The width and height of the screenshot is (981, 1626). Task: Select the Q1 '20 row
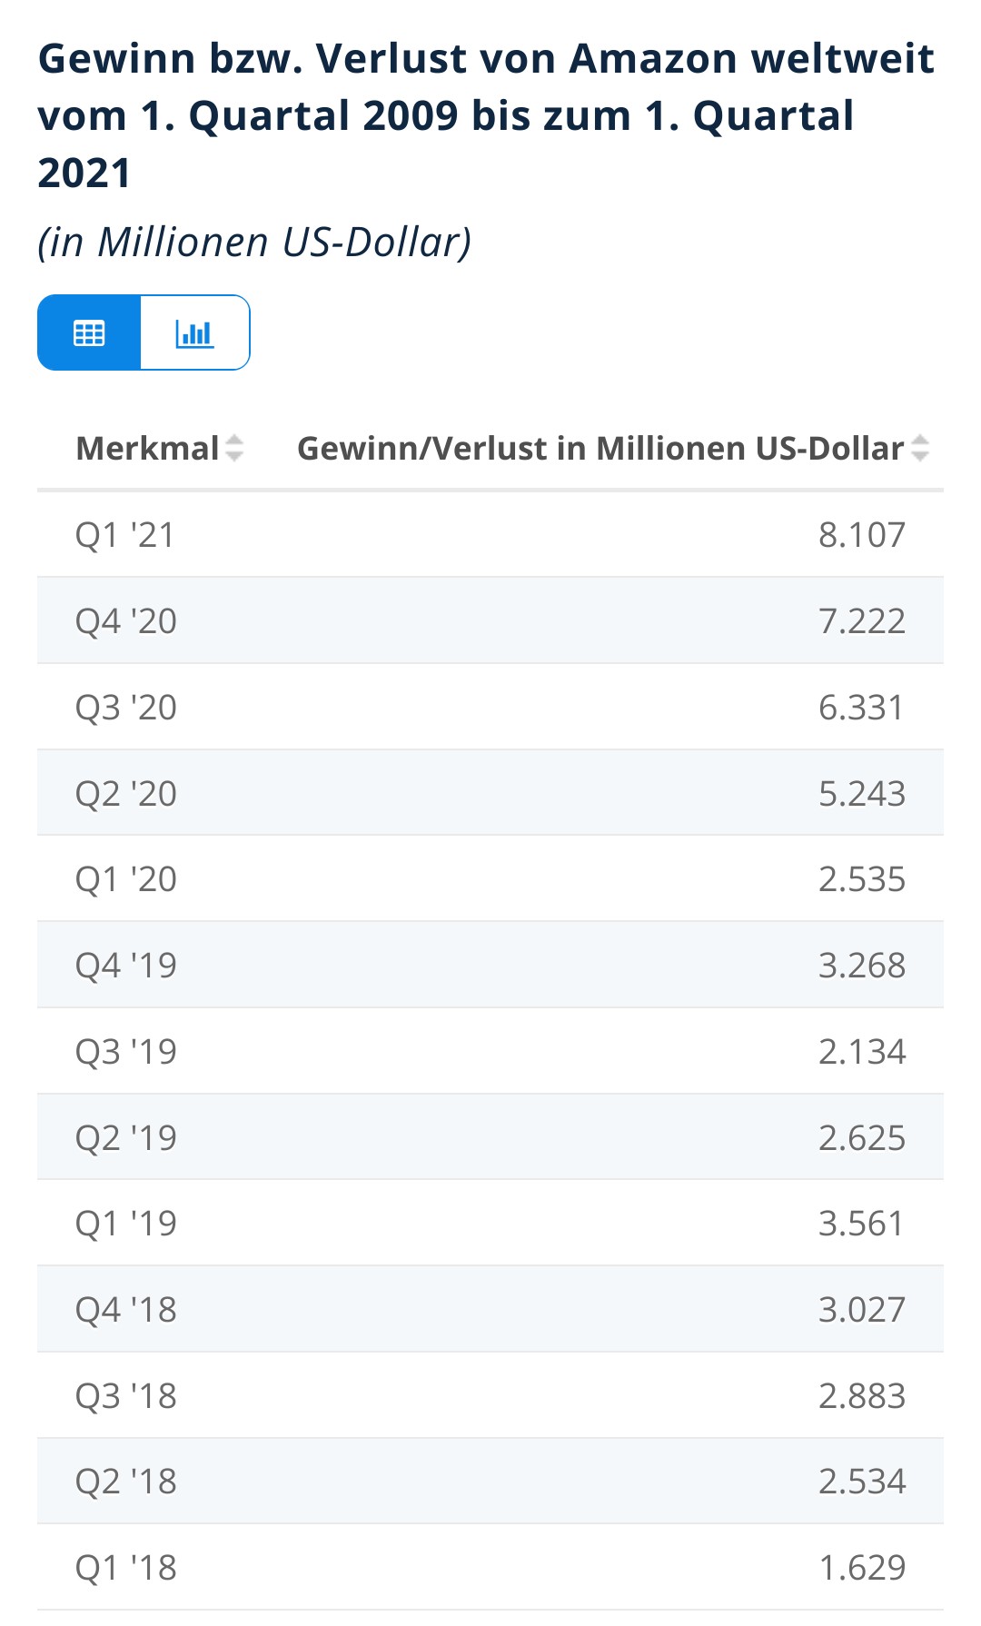490,879
